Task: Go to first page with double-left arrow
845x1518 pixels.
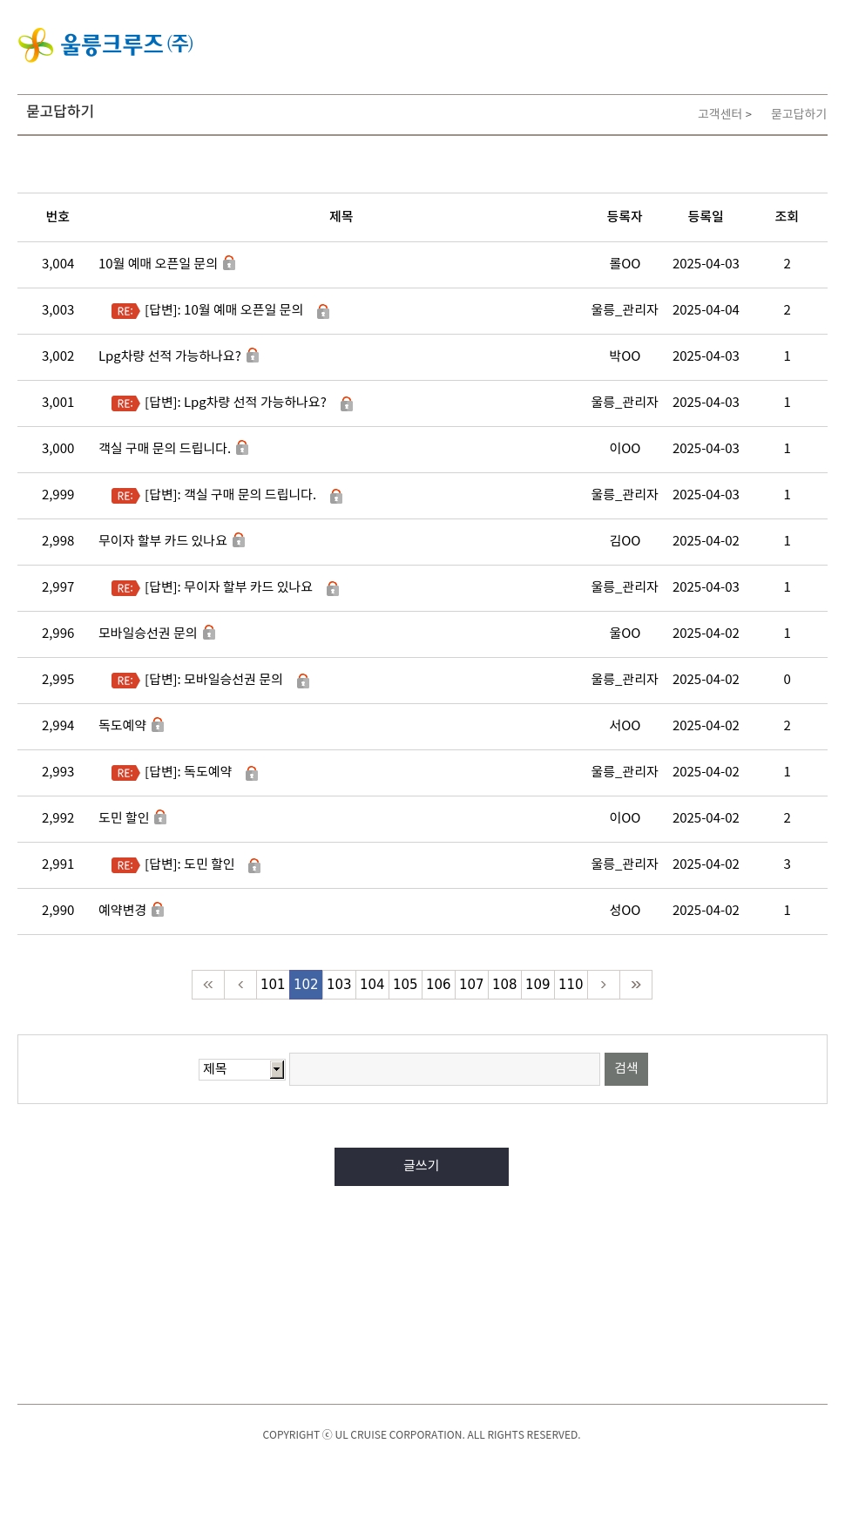Action: tap(208, 985)
